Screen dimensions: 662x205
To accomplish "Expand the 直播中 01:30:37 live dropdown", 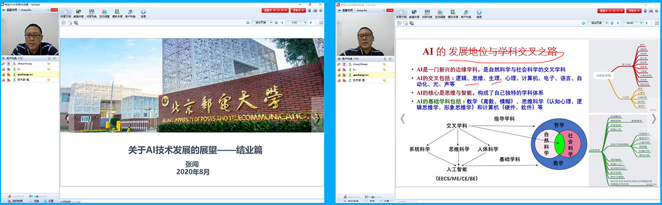I will click(611, 10).
